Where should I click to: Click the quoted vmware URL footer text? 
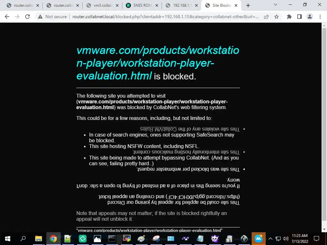pos(149,230)
